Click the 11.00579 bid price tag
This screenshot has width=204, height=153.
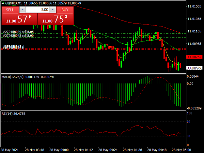click(x=195, y=68)
